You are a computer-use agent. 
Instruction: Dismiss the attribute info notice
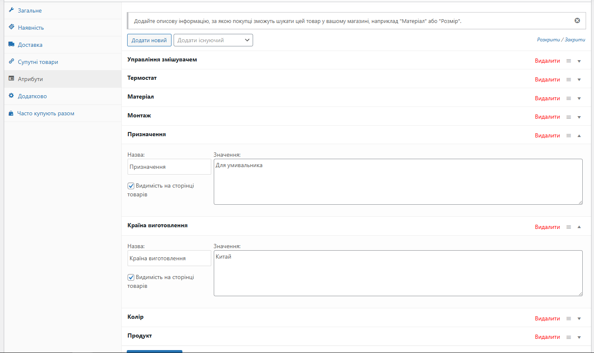tap(577, 20)
